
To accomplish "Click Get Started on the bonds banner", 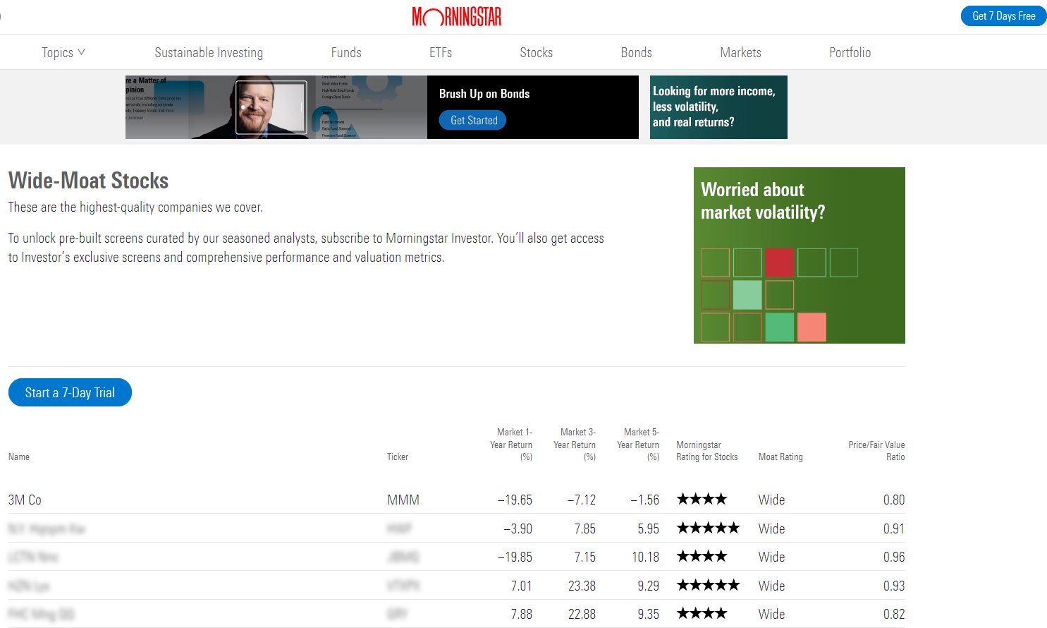I will [474, 120].
